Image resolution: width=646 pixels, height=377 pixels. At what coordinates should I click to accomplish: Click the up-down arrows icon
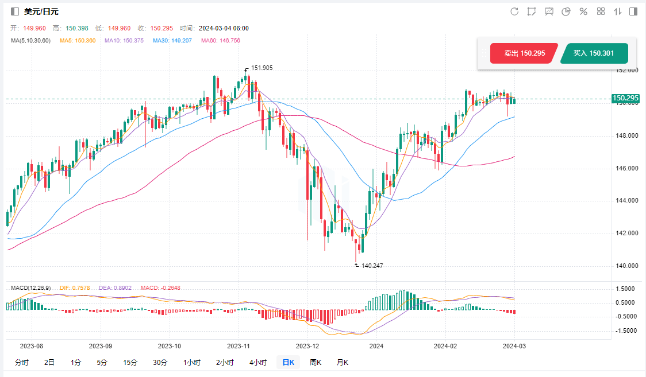(618, 11)
